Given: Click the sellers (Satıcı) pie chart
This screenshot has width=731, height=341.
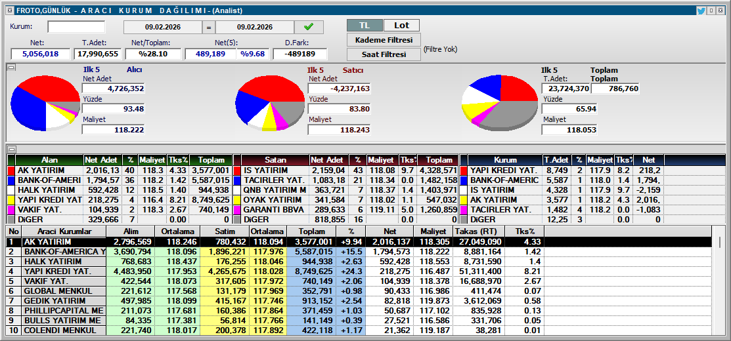Looking at the screenshot, I should click(x=270, y=102).
